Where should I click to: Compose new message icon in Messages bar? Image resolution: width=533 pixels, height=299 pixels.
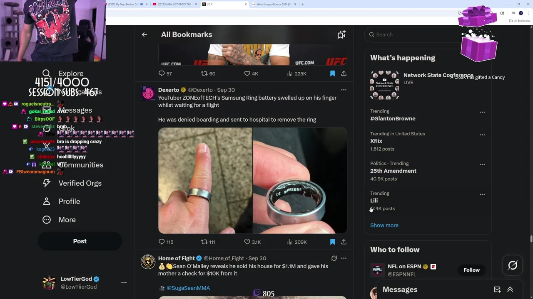497,289
